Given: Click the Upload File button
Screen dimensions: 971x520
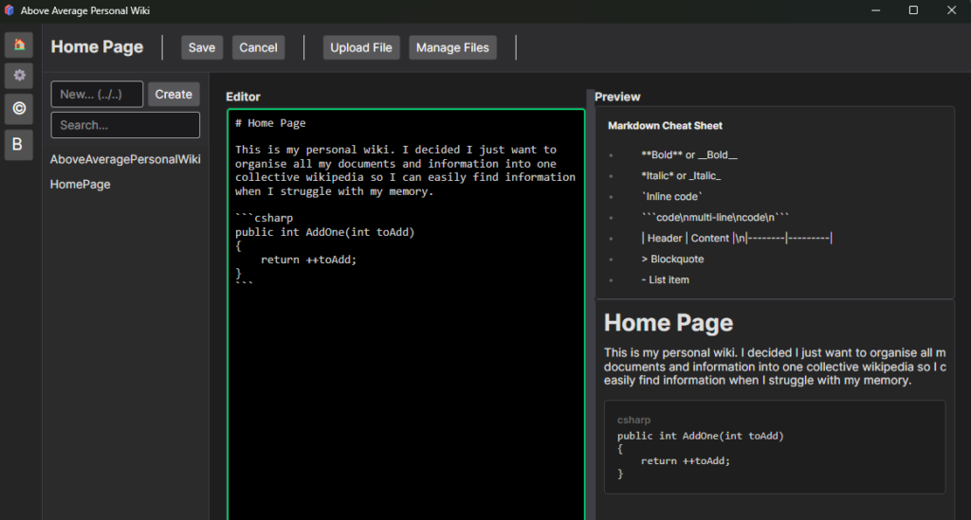Looking at the screenshot, I should [x=361, y=47].
